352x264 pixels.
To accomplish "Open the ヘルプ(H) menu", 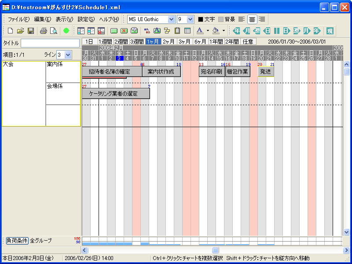I will pos(109,19).
